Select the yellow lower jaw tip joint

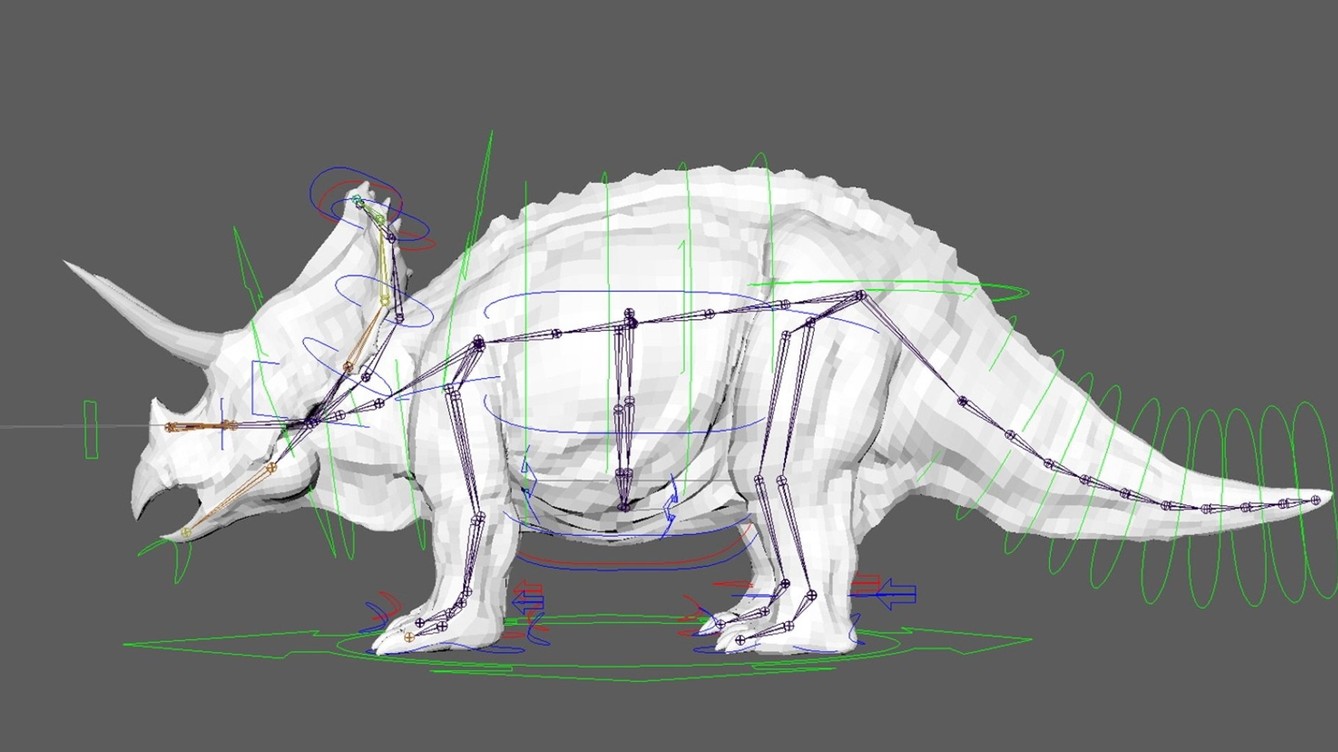(185, 532)
